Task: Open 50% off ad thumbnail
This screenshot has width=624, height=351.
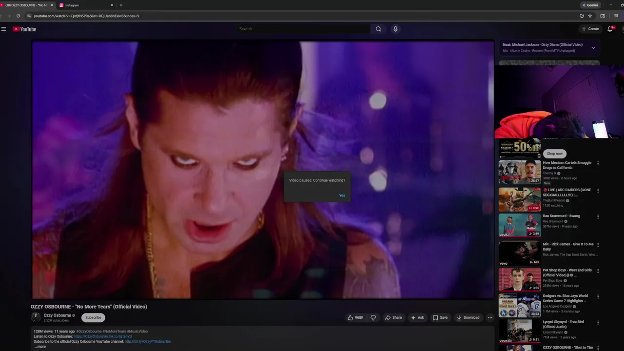Action: coord(520,148)
